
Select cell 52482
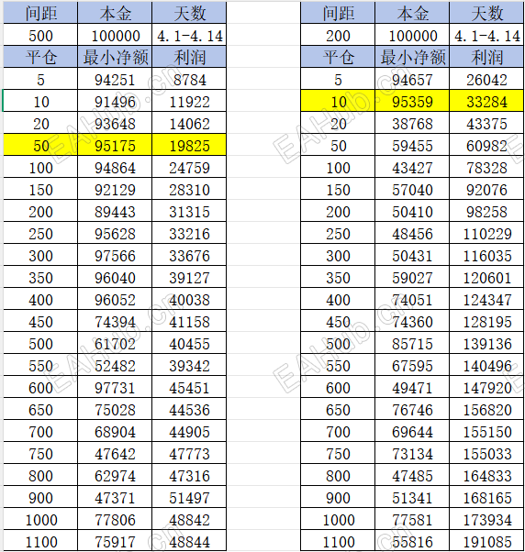[115, 365]
